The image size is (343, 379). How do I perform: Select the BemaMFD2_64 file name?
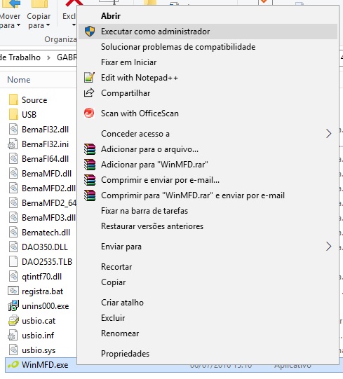point(49,203)
